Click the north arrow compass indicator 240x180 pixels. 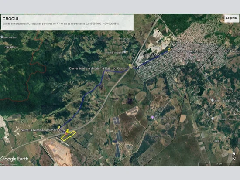tap(234, 156)
